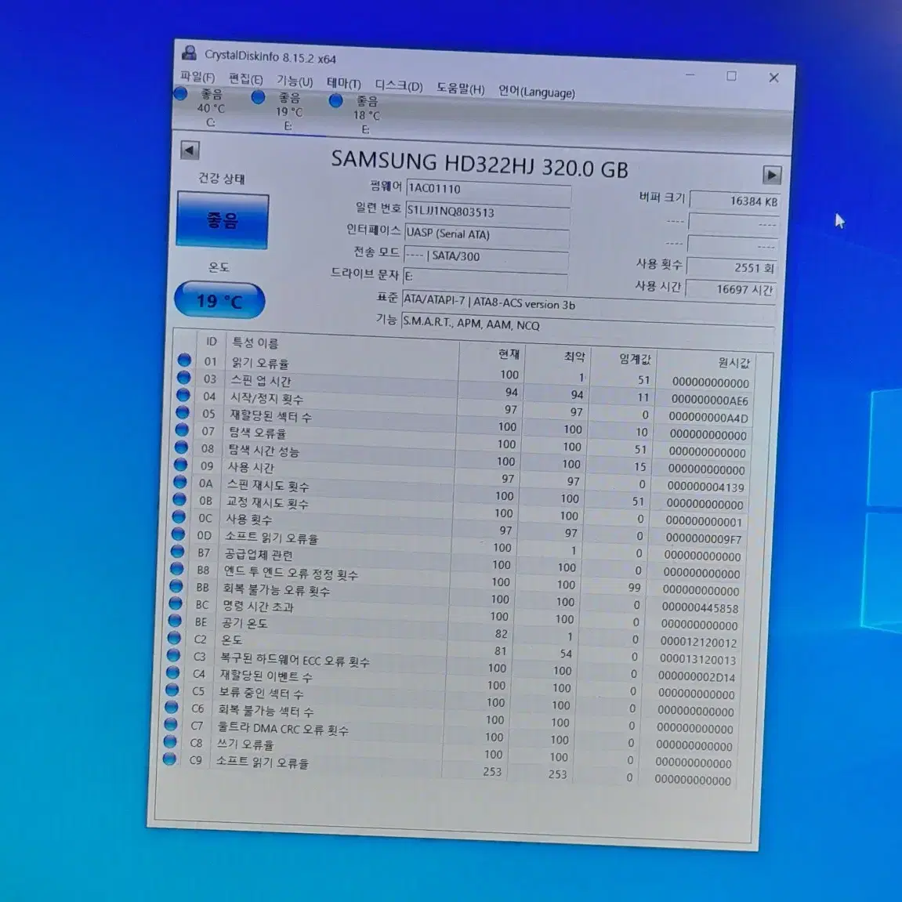Viewport: 902px width, 902px height.
Task: Click the 원시값 column header
Action: (706, 362)
